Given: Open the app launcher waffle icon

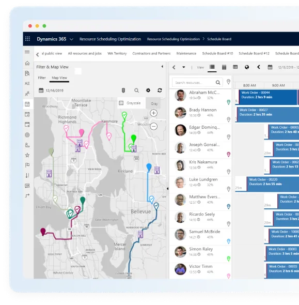Looking at the screenshot, I should pos(27,39).
